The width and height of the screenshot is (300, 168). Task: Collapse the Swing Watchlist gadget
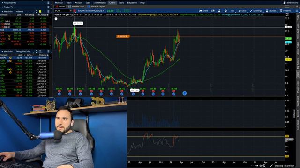[2, 51]
